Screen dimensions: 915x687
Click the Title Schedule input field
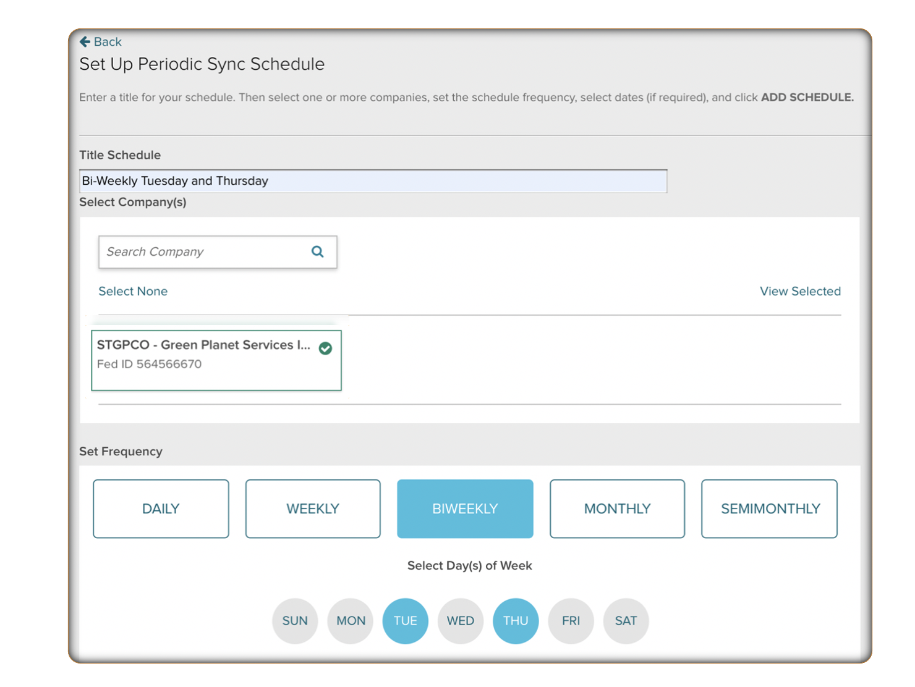pos(373,180)
